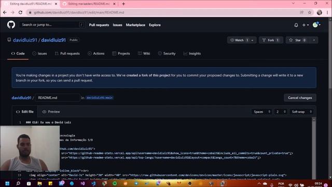Open Visual Studio Code from taskbar
The width and height of the screenshot is (332, 187).
pyautogui.click(x=93, y=183)
